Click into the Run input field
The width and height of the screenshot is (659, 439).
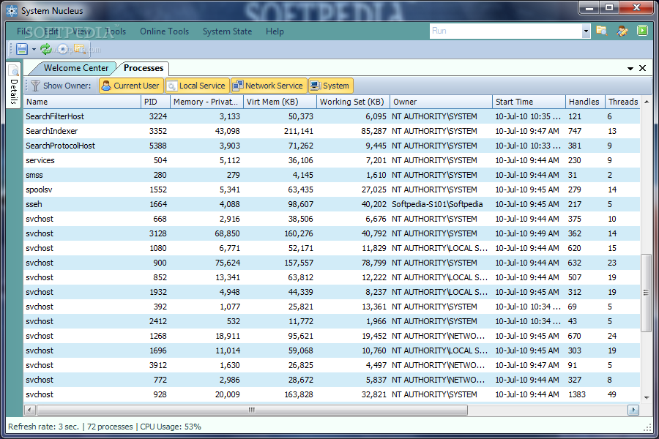tap(505, 31)
